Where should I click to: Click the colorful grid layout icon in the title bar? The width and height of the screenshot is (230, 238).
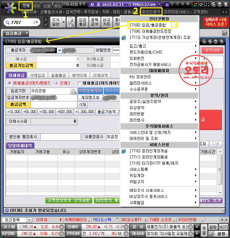coord(195,4)
